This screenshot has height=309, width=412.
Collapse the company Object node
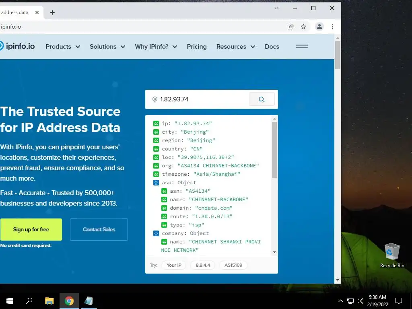click(156, 233)
